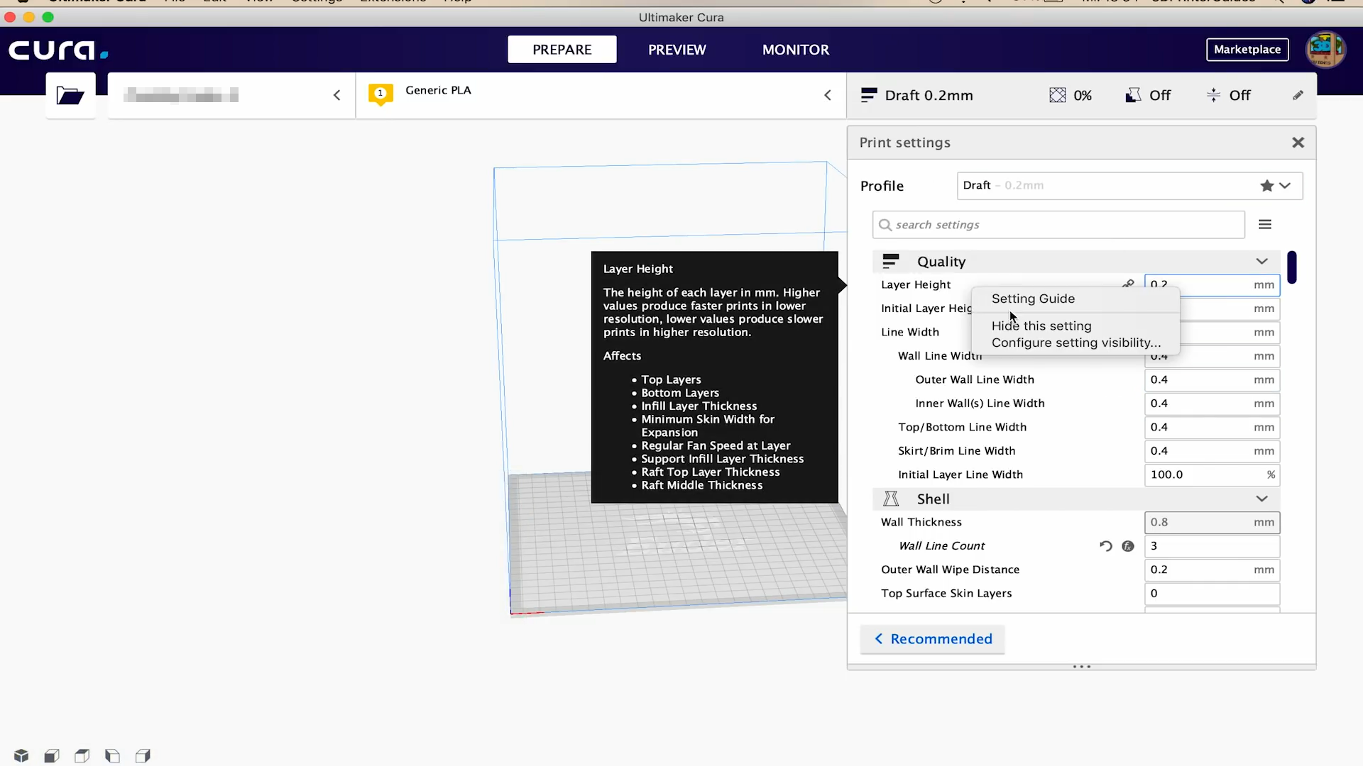1363x766 pixels.
Task: Click the star icon in Profile dropdown
Action: pos(1266,186)
